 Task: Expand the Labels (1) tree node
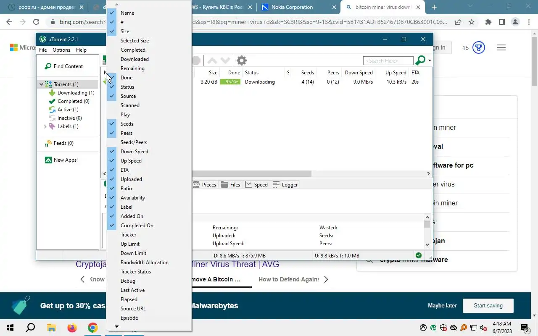click(x=45, y=126)
